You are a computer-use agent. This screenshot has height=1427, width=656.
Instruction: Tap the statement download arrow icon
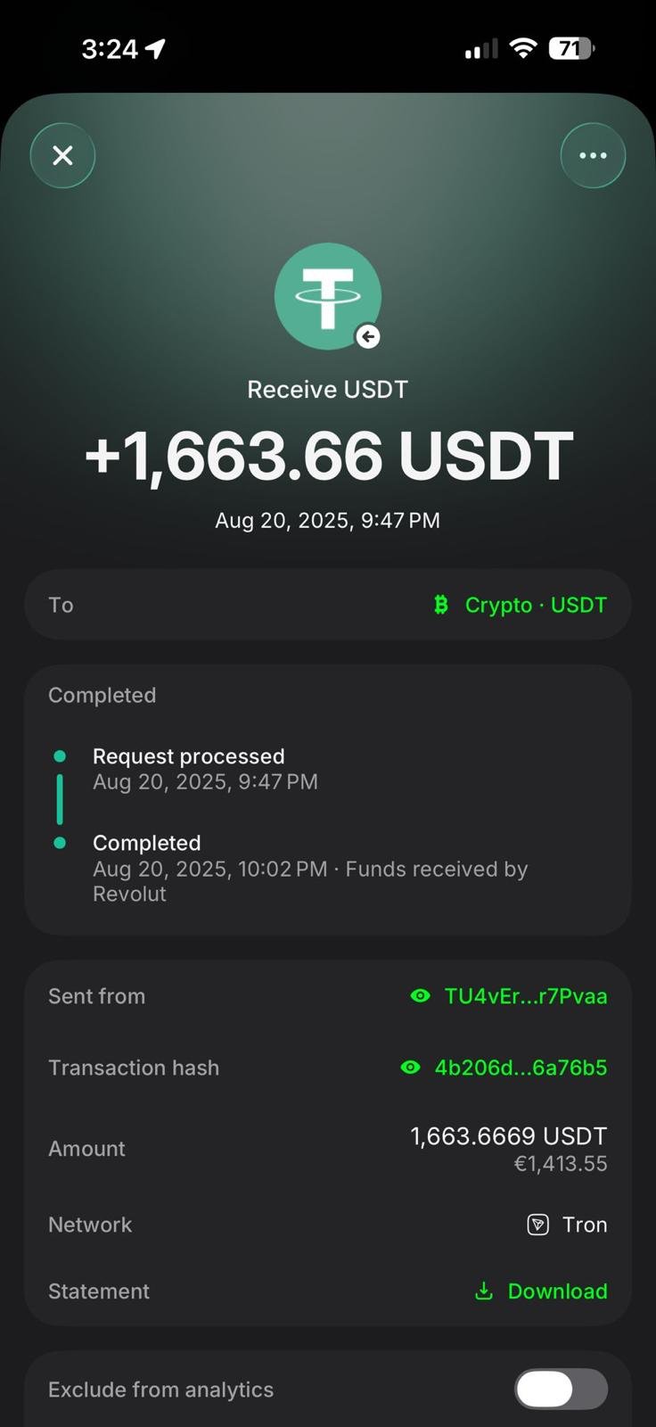coord(484,1291)
